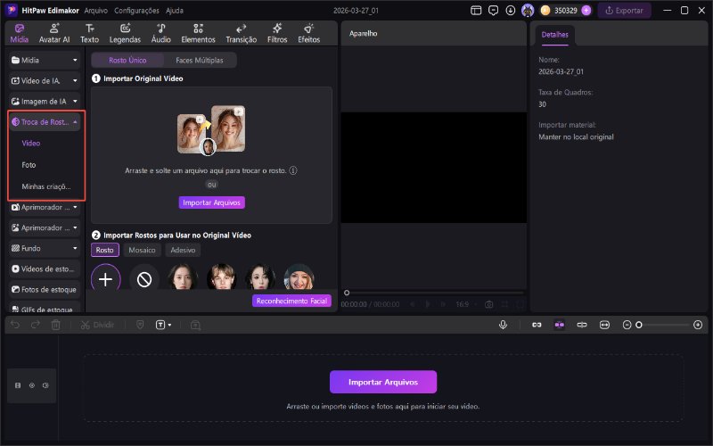Click the Reconhecimento Facial button
Viewport: 713px width, 446px height.
(292, 301)
